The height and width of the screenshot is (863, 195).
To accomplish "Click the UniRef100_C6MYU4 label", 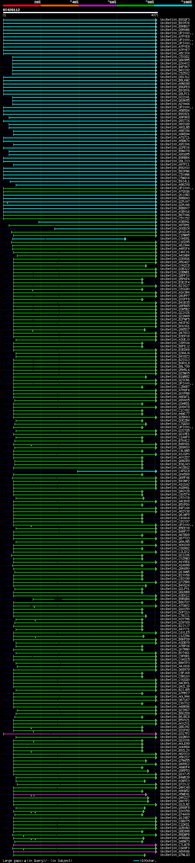I will (x=175, y=343).
